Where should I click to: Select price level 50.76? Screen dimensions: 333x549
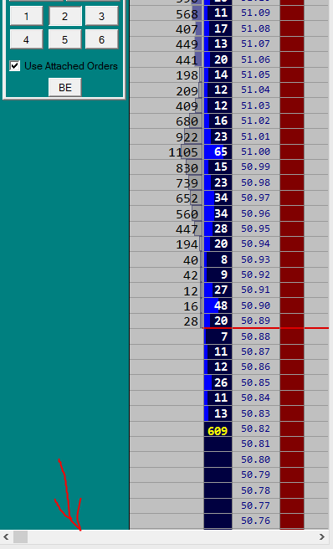point(256,521)
